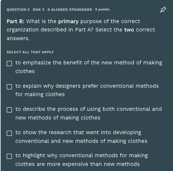The height and width of the screenshot is (171, 173).
Task: Click the bold word 'two' in the question
Action: coord(129,30)
